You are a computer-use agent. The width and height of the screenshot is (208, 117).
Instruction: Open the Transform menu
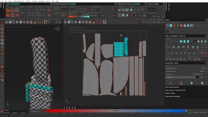pyautogui.click(x=41, y=1)
